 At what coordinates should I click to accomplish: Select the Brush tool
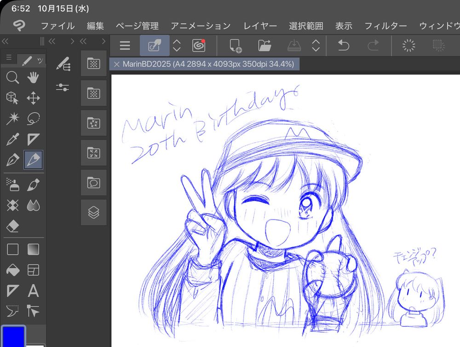click(33, 185)
